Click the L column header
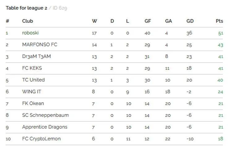 [x=127, y=21]
